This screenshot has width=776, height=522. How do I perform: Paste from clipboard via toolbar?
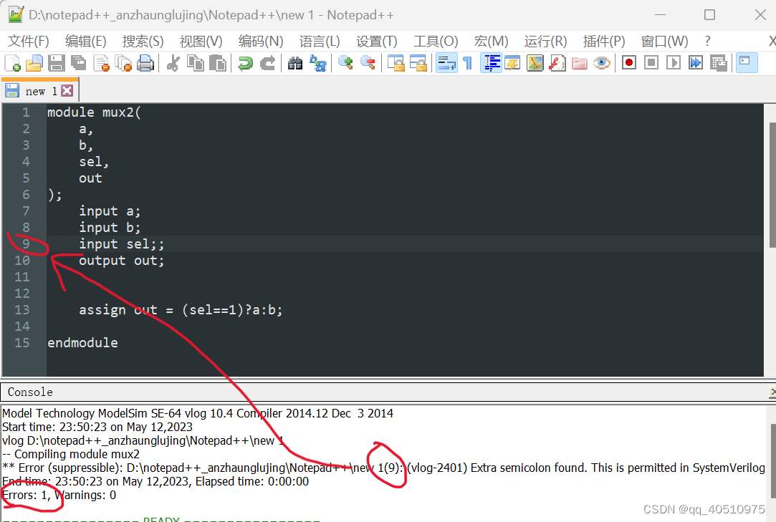(217, 63)
